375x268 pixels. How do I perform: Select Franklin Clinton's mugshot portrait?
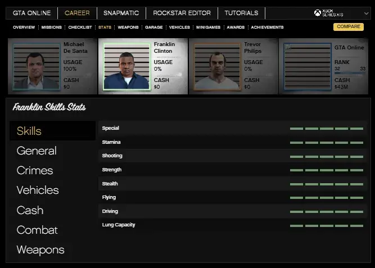coord(126,66)
